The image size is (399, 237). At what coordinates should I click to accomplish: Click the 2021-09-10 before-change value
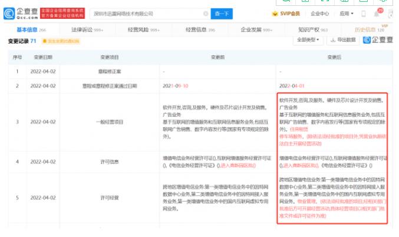click(x=176, y=86)
